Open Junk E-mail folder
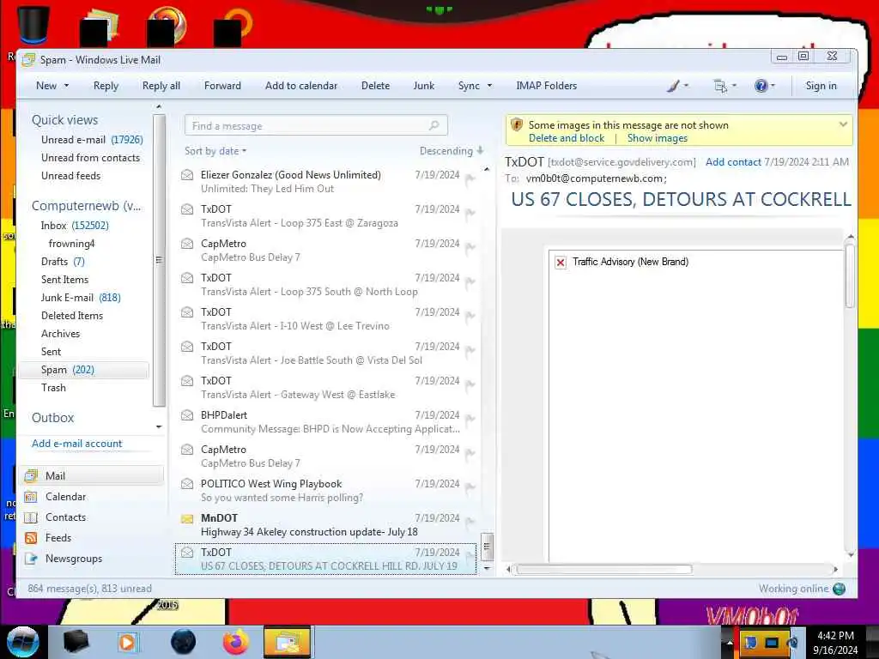Viewport: 879px width, 659px height. click(x=80, y=298)
